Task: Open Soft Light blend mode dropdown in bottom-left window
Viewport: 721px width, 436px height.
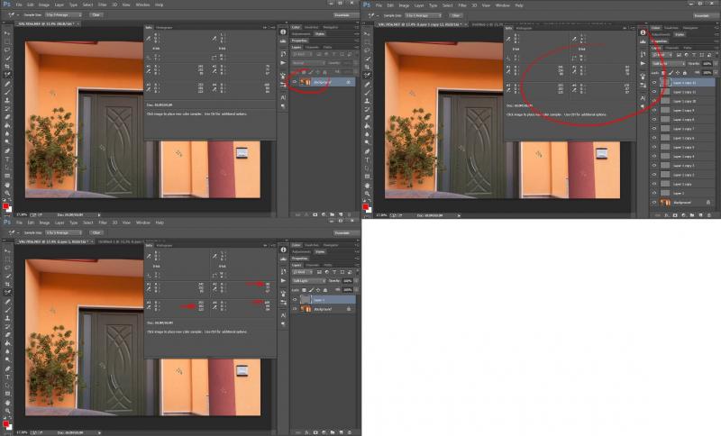Action: click(308, 281)
